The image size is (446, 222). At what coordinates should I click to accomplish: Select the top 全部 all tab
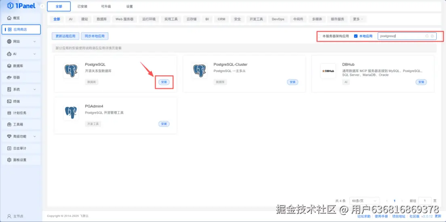pos(59,6)
